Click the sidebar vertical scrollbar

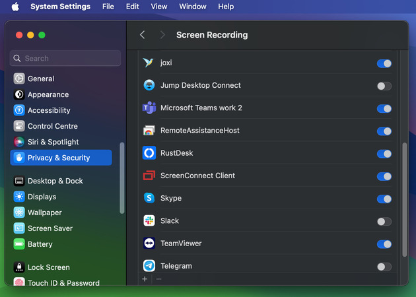pos(122,178)
